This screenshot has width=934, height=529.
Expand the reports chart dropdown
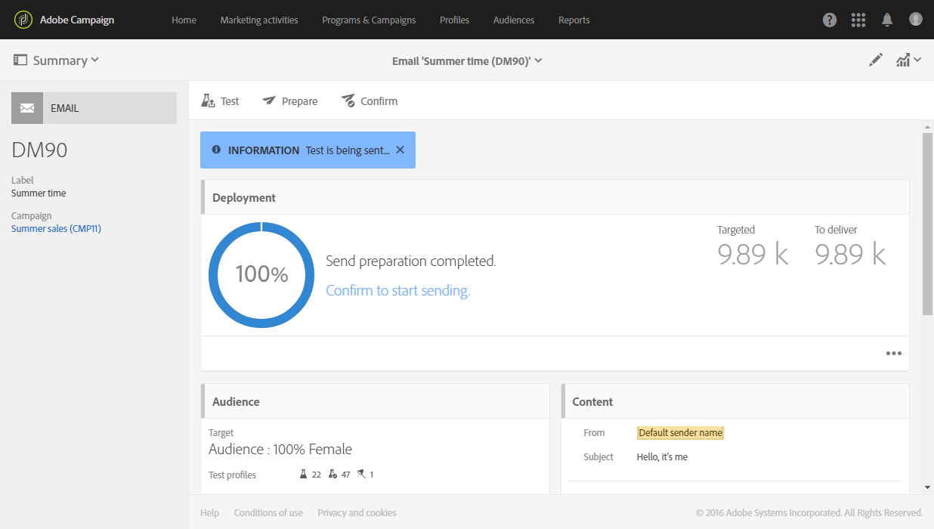pyautogui.click(x=908, y=60)
